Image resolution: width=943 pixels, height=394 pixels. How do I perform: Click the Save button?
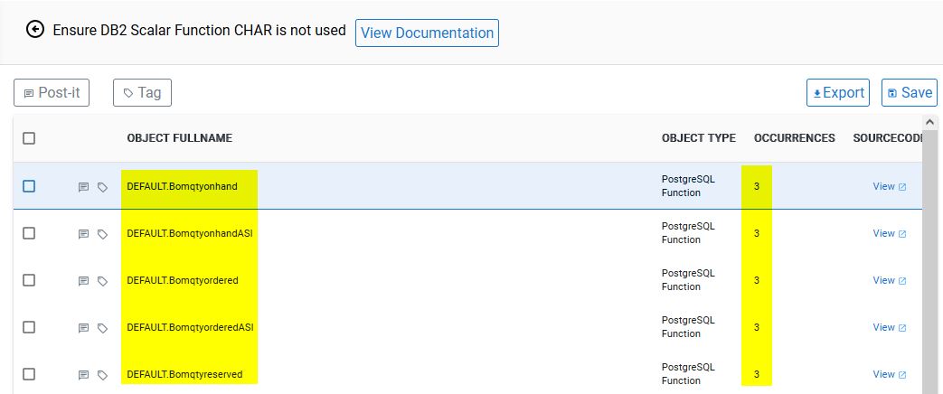909,92
